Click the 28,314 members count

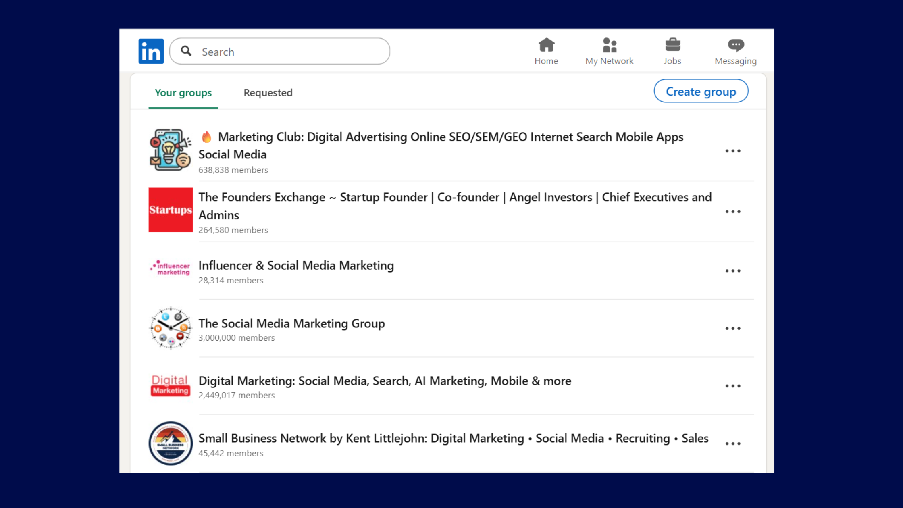point(231,280)
